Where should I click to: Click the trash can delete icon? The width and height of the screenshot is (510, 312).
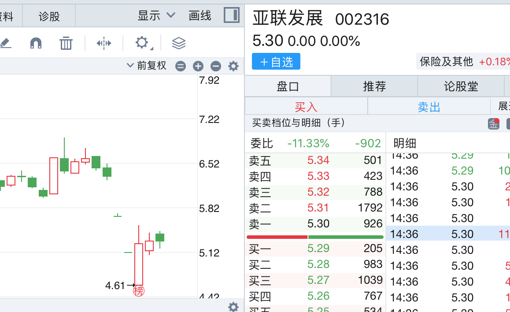click(66, 43)
